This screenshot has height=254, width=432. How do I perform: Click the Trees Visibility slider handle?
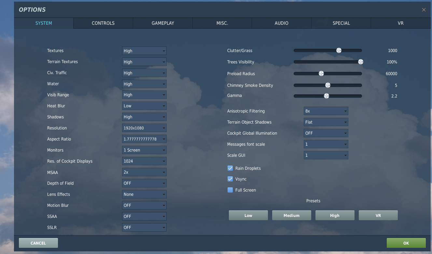point(360,62)
